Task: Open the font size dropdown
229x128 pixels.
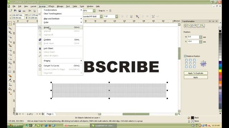Action: pyautogui.click(x=117, y=16)
